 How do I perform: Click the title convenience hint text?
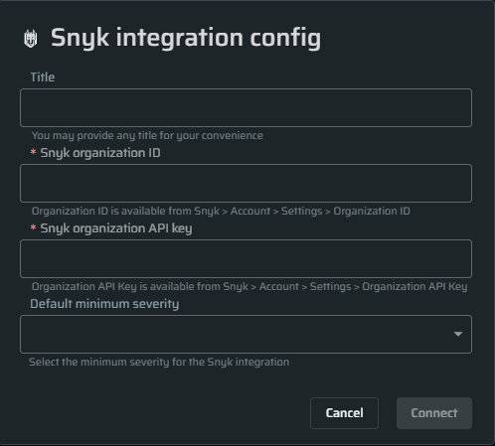tap(147, 135)
